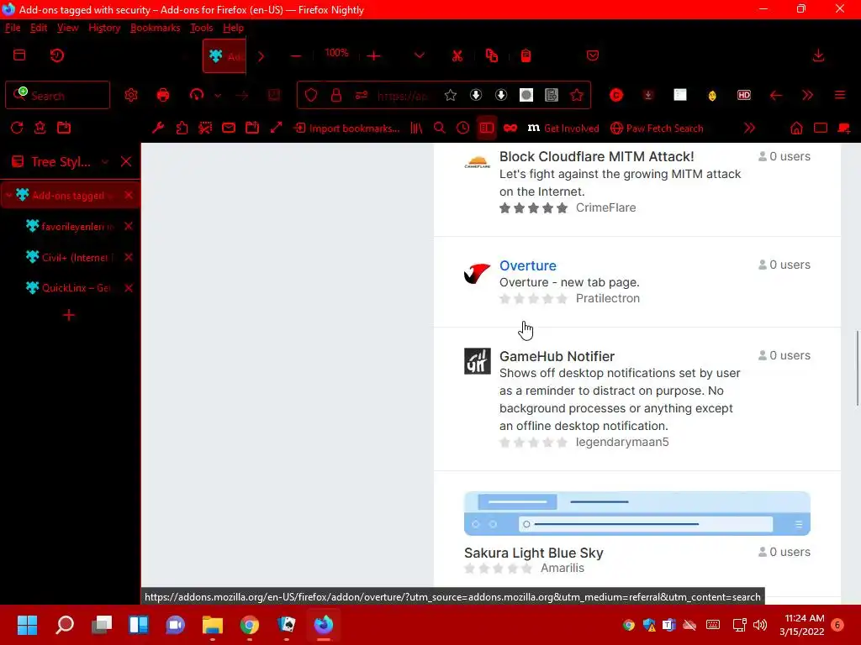The image size is (861, 645).
Task: Open Windows Start menu
Action: pyautogui.click(x=27, y=625)
